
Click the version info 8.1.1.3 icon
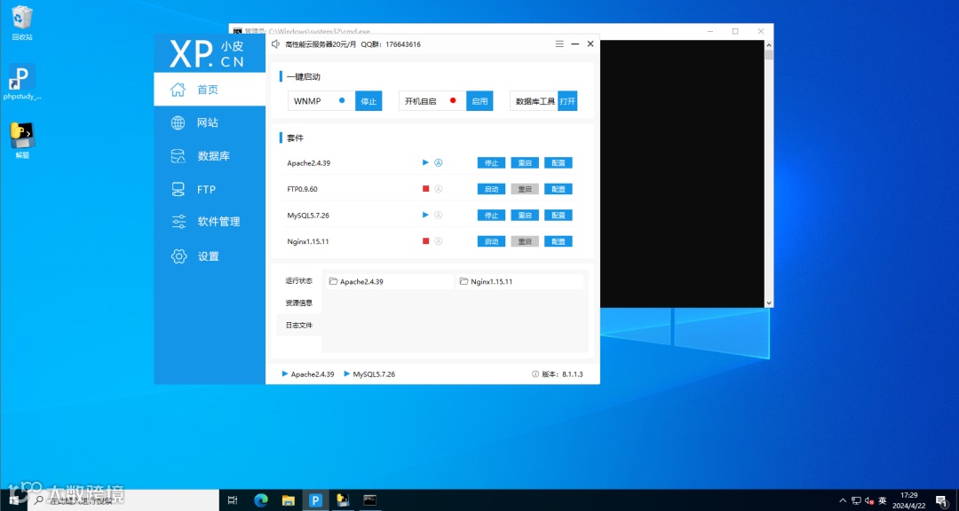535,374
